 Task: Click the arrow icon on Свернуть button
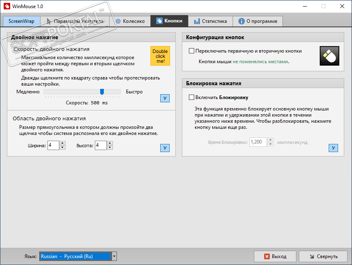click(x=312, y=256)
